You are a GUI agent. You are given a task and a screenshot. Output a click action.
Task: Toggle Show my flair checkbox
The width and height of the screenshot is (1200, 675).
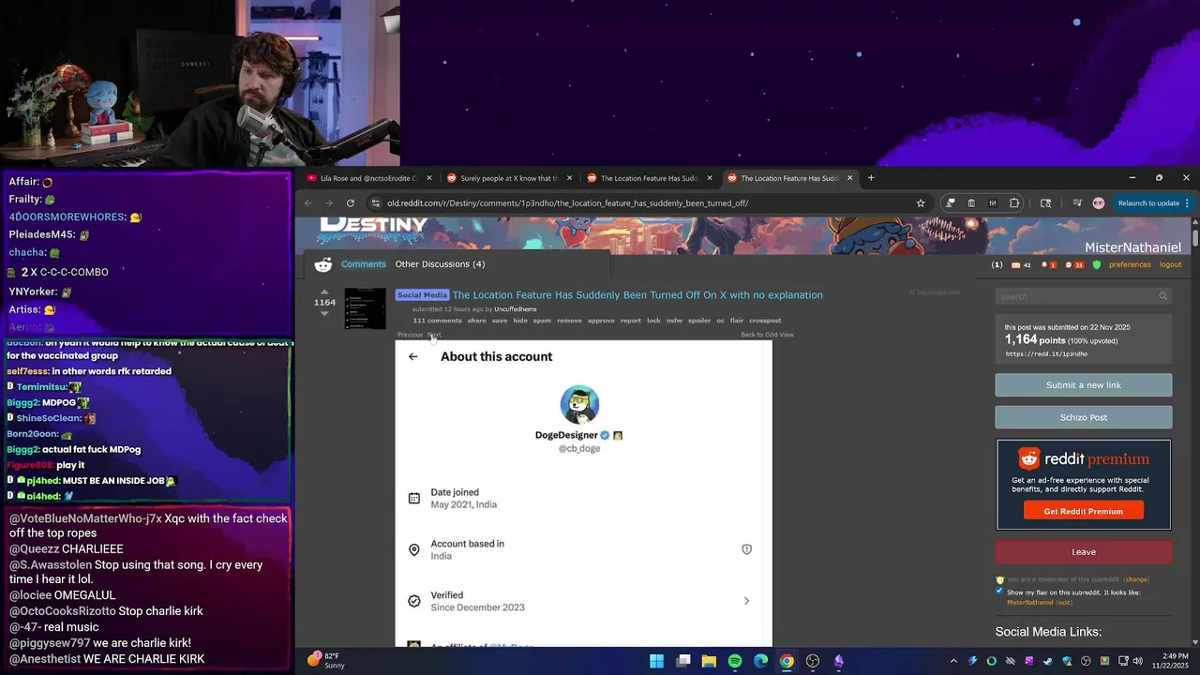pyautogui.click(x=999, y=592)
